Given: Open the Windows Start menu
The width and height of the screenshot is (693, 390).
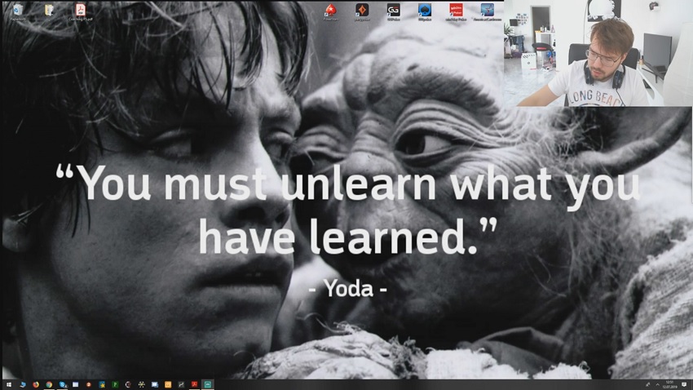Looking at the screenshot, I should point(9,384).
